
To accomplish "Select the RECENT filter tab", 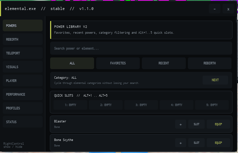I will point(163,63).
